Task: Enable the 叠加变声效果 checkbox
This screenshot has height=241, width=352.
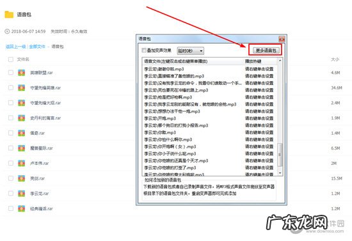Action: coord(144,51)
